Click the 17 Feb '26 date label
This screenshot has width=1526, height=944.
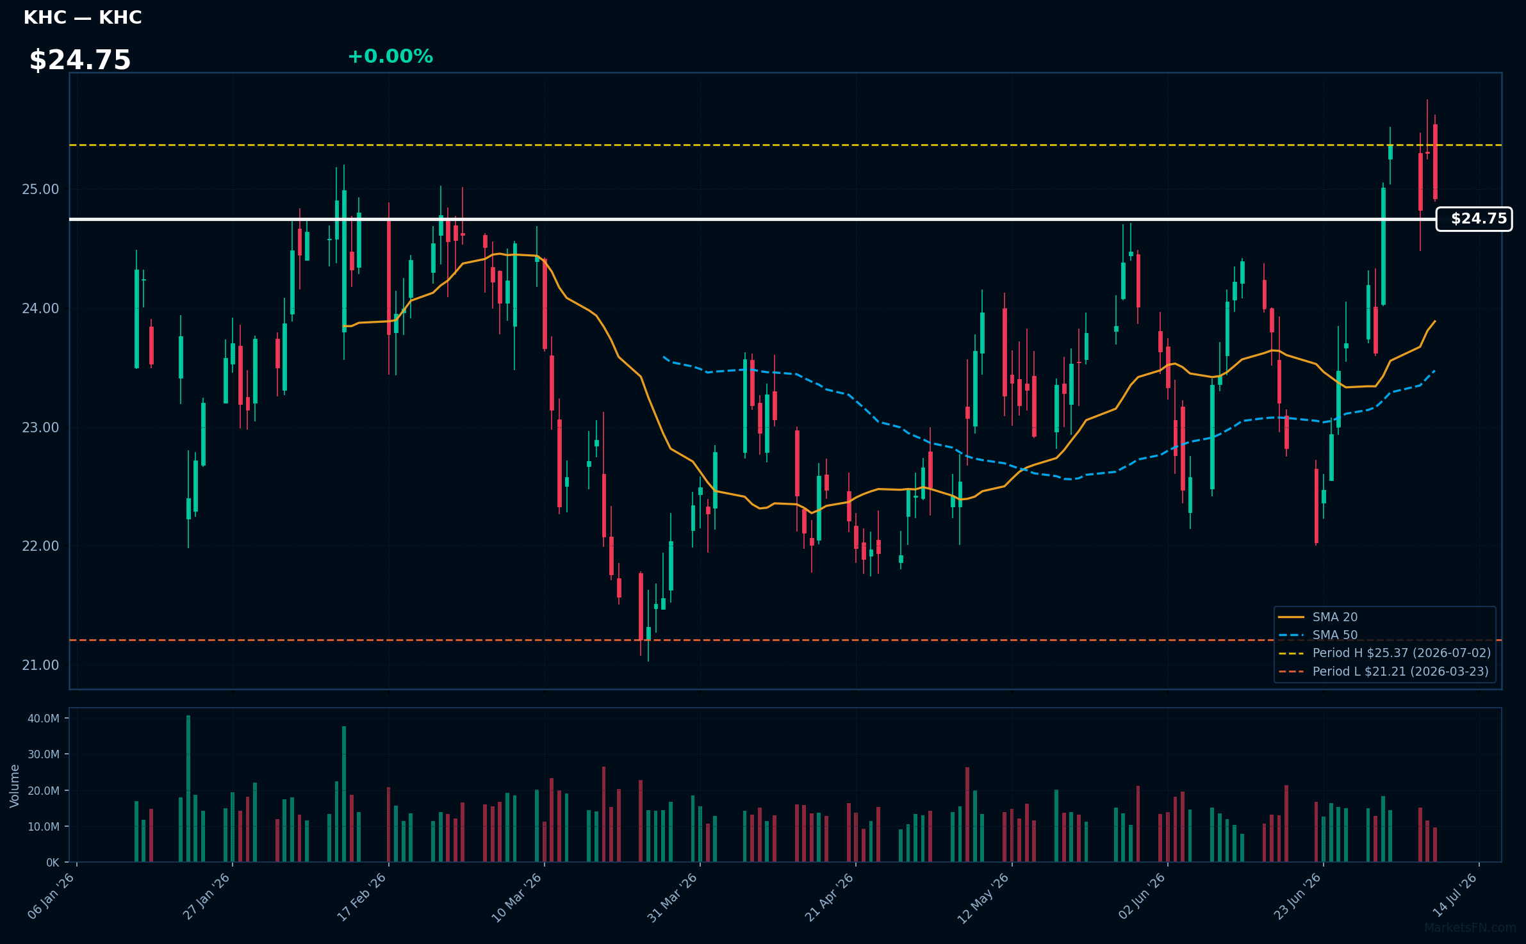(362, 897)
